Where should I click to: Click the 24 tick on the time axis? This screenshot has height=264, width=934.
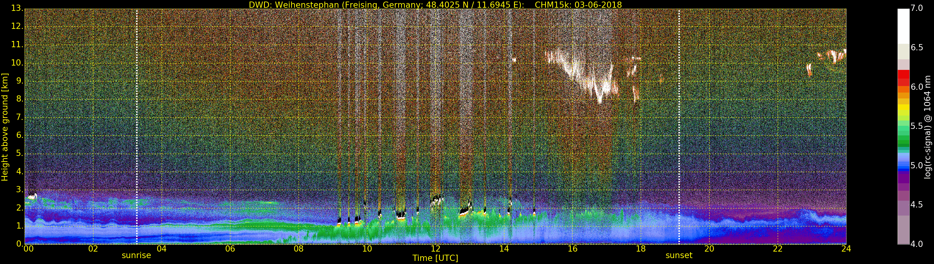[x=846, y=249]
